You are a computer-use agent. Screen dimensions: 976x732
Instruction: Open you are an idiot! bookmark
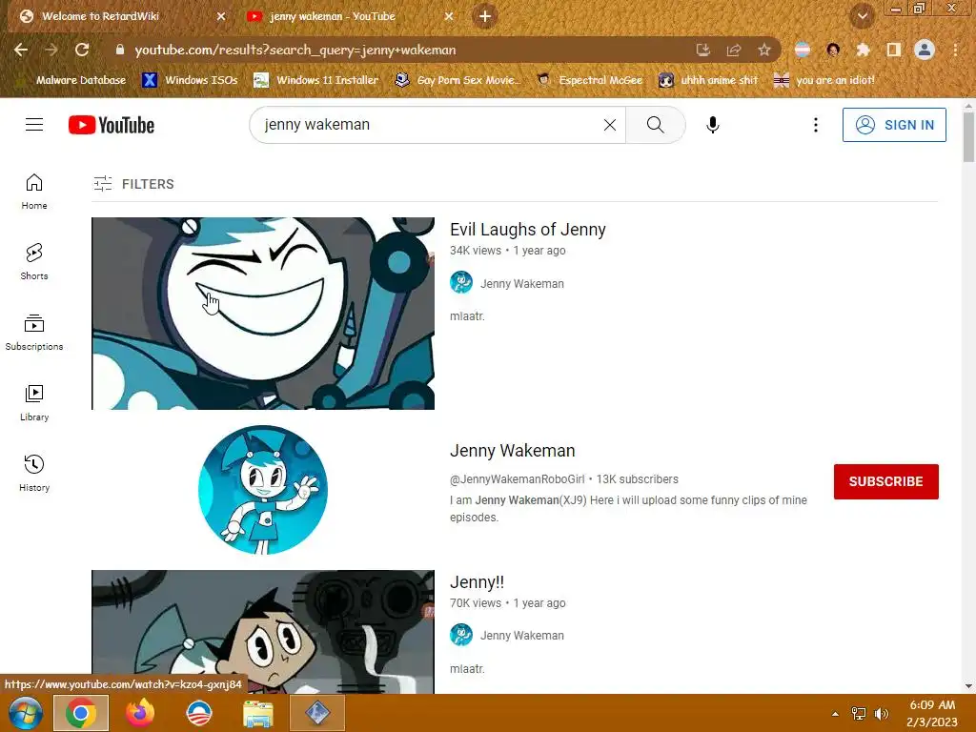[824, 80]
